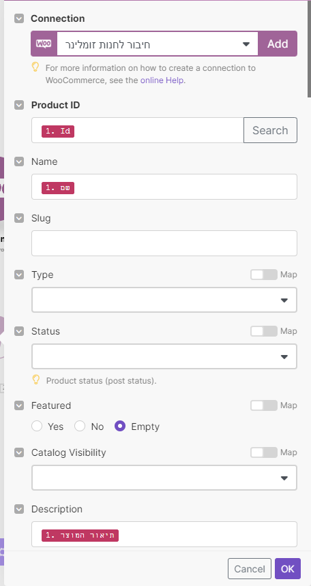
Task: Open the Status dropdown
Action: point(164,356)
